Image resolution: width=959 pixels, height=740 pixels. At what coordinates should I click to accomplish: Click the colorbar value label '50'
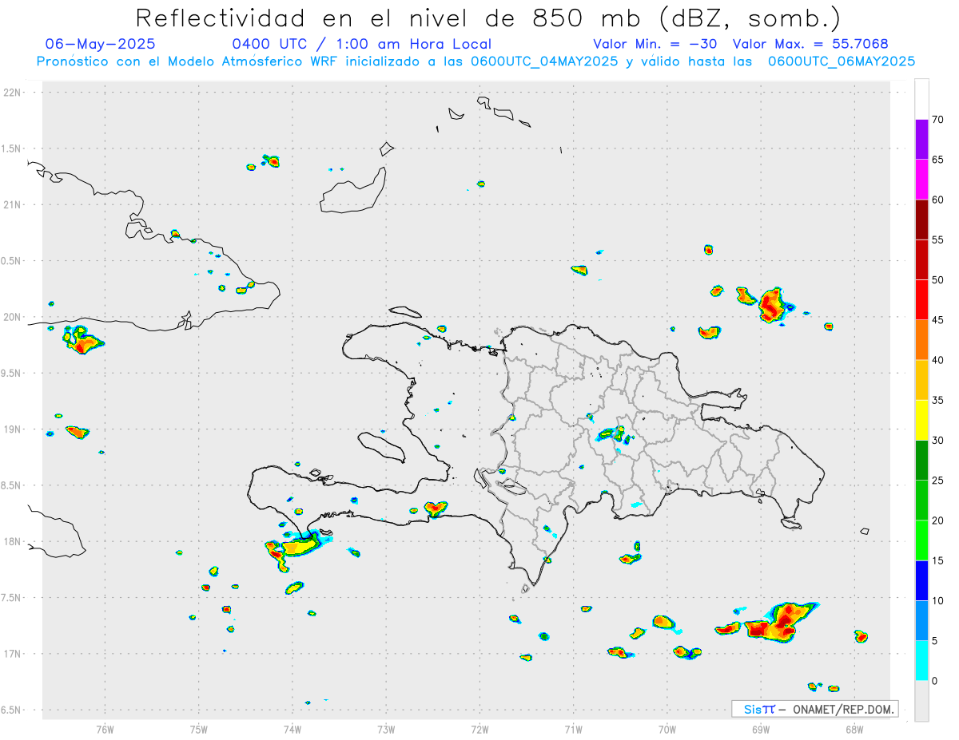(x=937, y=280)
